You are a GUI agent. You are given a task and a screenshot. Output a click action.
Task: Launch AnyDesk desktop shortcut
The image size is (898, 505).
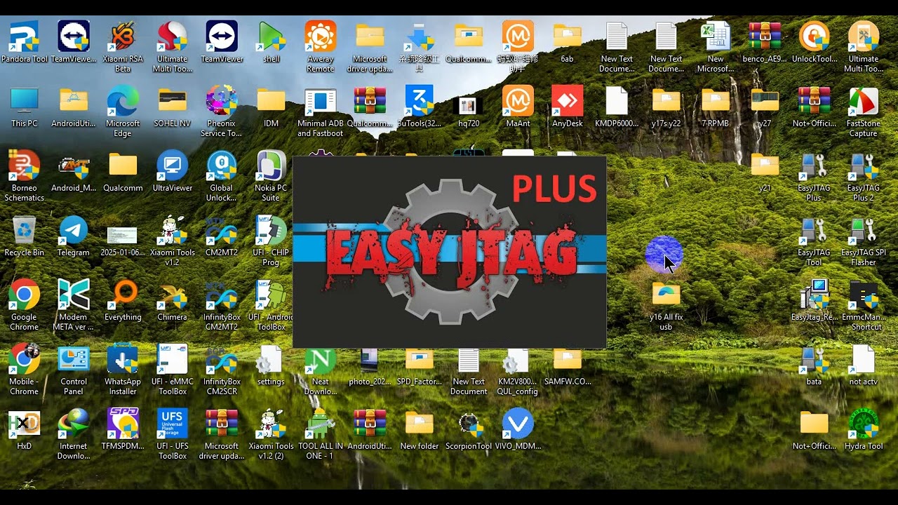coord(568,107)
